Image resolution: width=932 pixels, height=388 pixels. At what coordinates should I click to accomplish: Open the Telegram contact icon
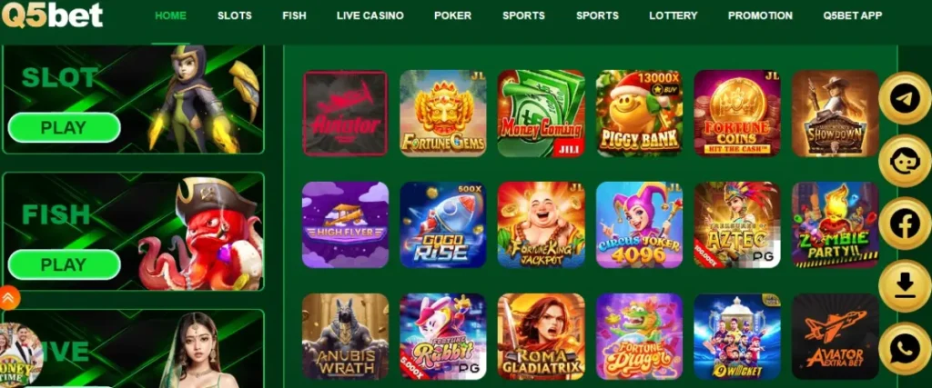(x=905, y=99)
